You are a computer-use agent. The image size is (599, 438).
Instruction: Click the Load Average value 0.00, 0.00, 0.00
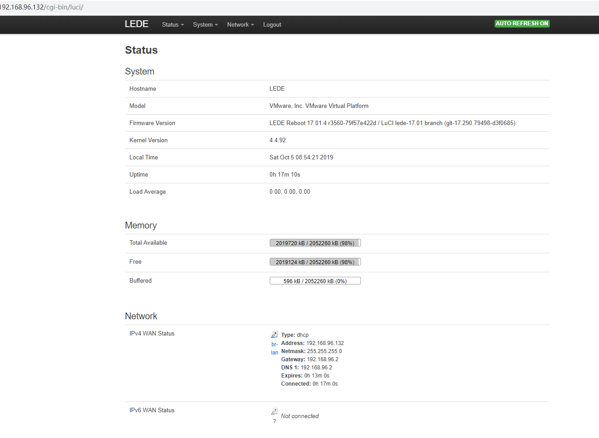[x=290, y=191]
